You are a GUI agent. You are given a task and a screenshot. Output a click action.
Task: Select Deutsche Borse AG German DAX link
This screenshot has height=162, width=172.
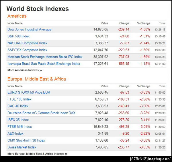42,113
